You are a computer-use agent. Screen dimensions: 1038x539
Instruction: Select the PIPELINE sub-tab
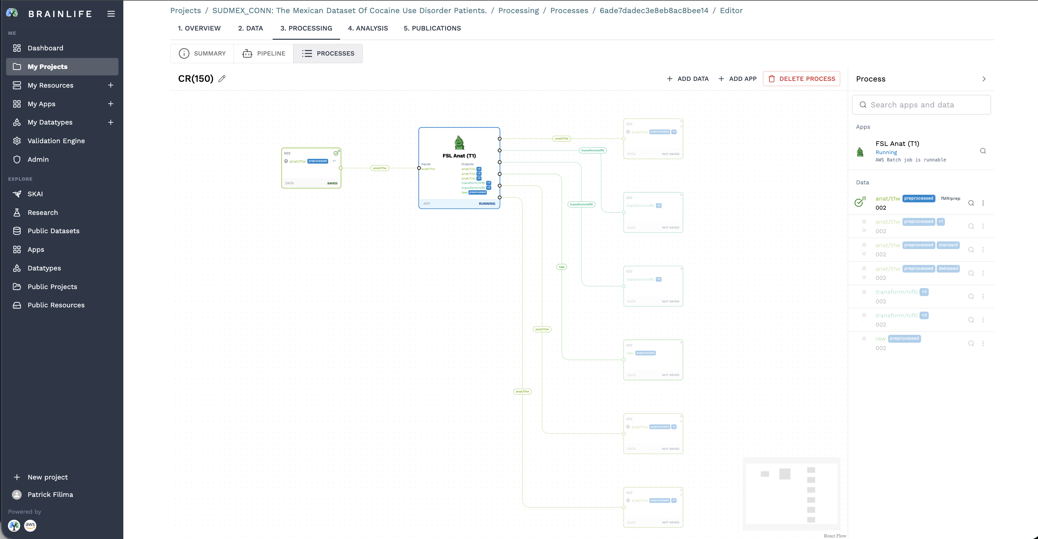click(x=263, y=53)
